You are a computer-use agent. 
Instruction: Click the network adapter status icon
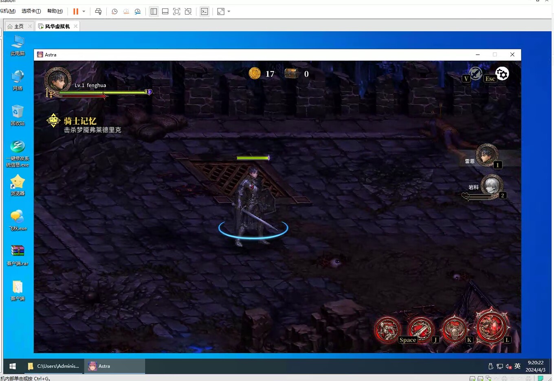488,378
